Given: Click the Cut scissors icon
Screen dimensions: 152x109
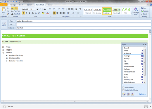Looking at the screenshot, I should [8, 8].
